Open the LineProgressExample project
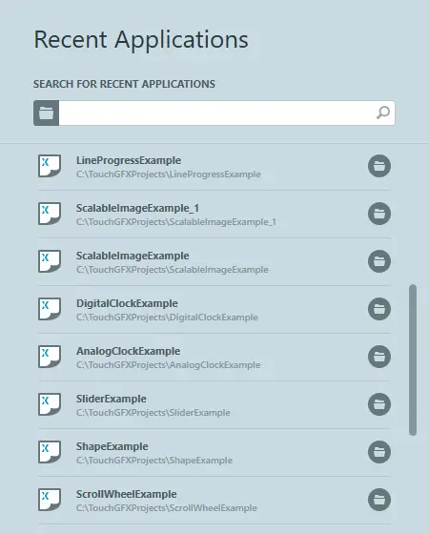 click(214, 167)
